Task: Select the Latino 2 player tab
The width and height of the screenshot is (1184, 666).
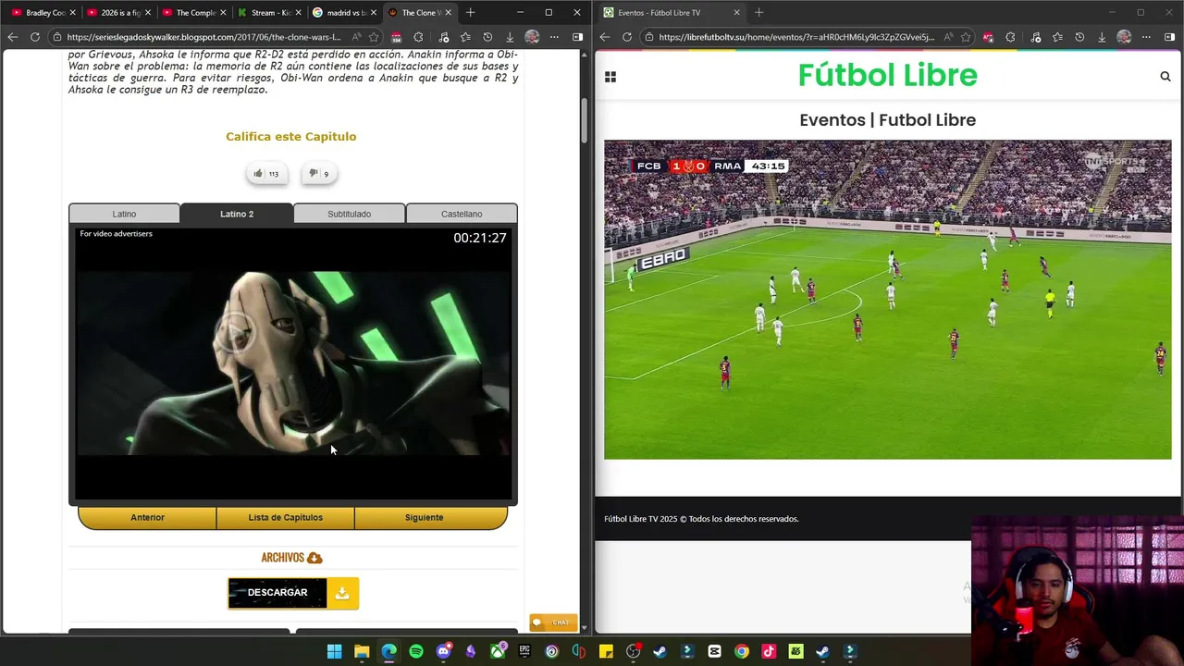Action: tap(237, 214)
